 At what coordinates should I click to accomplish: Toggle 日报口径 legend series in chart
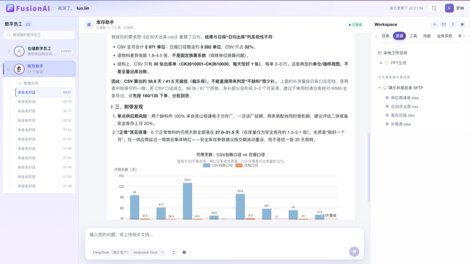246,165
